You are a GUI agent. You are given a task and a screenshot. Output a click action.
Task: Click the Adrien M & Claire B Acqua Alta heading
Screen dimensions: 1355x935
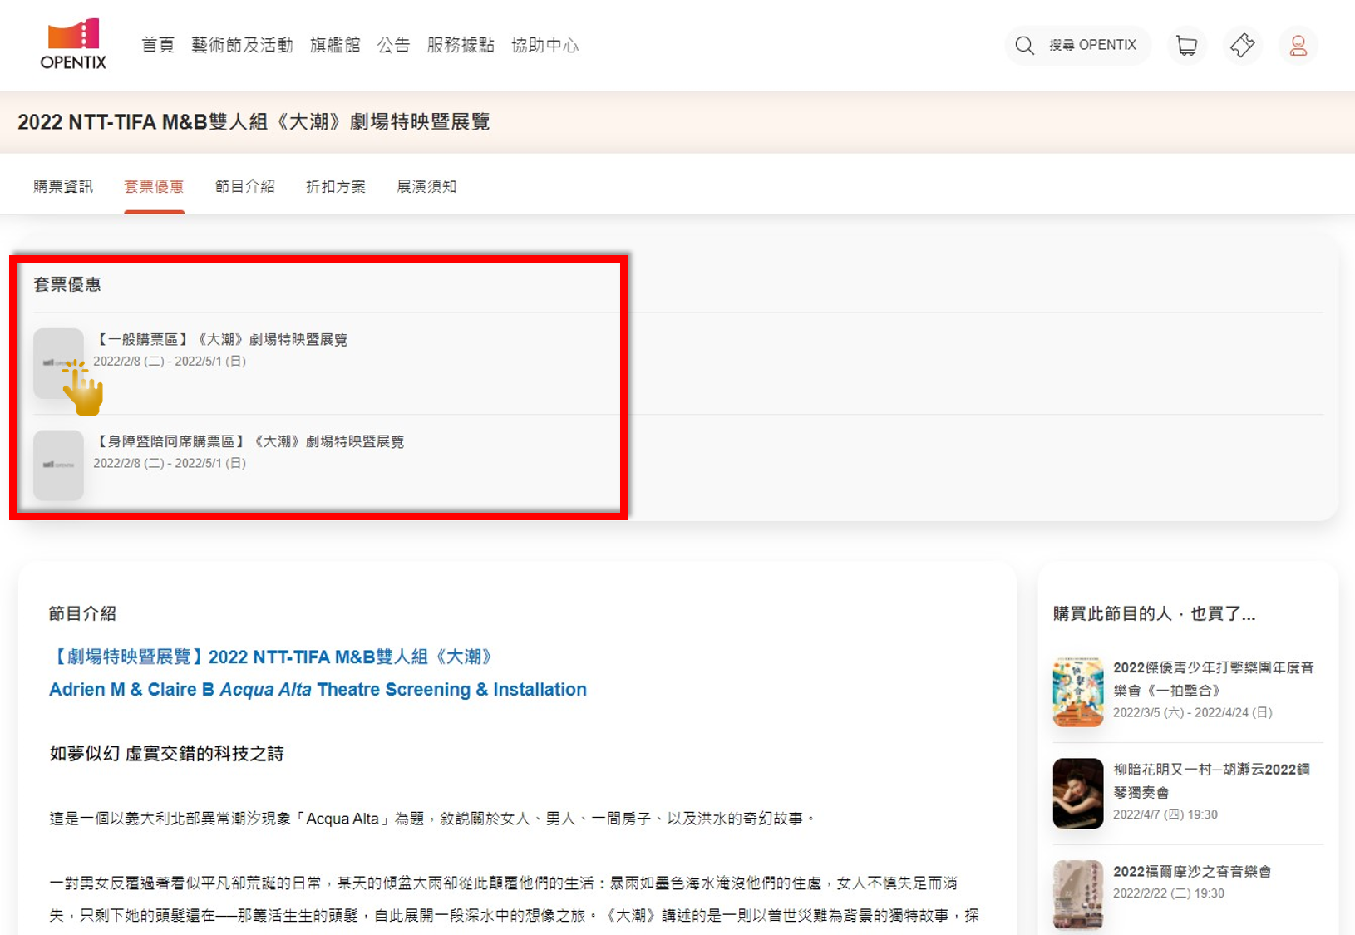tap(318, 690)
